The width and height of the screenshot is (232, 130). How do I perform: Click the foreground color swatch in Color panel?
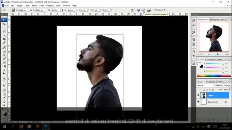[199, 64]
